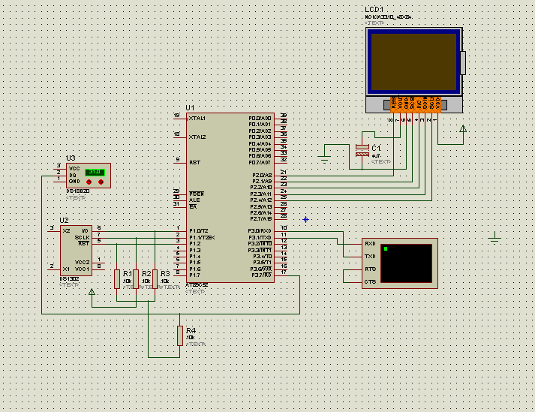The width and height of the screenshot is (535, 412).
Task: Select the AT89C52 microcontroller U1 body
Action: (x=230, y=197)
